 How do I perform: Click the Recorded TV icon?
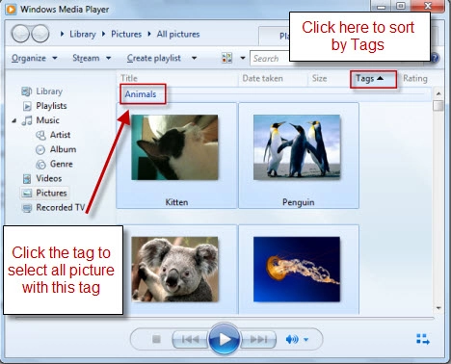[27, 208]
